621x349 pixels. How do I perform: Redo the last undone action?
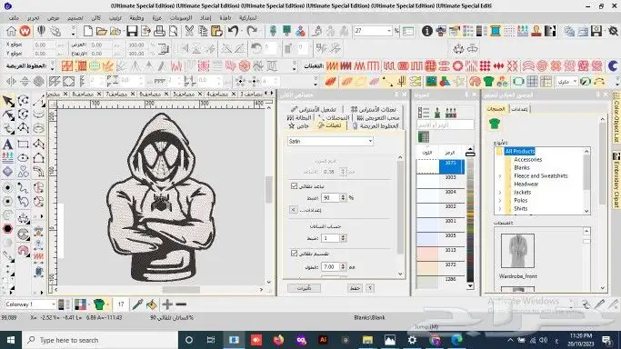pyautogui.click(x=252, y=31)
